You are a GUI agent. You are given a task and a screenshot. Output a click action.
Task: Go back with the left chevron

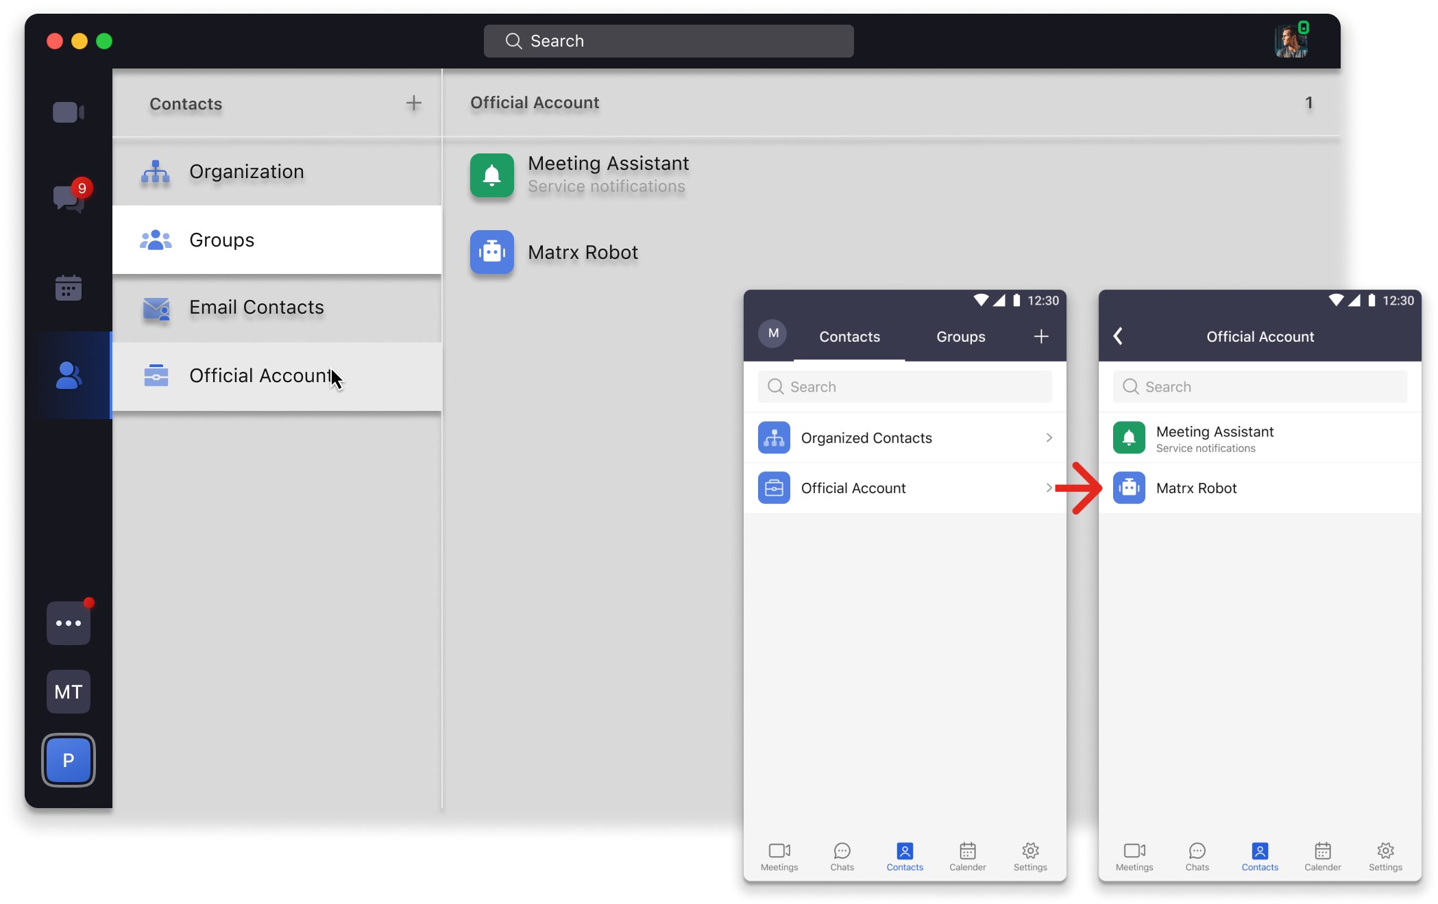pos(1118,336)
